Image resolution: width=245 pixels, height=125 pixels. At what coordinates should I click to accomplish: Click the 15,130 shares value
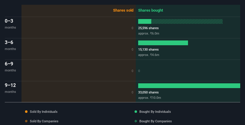point(148,49)
